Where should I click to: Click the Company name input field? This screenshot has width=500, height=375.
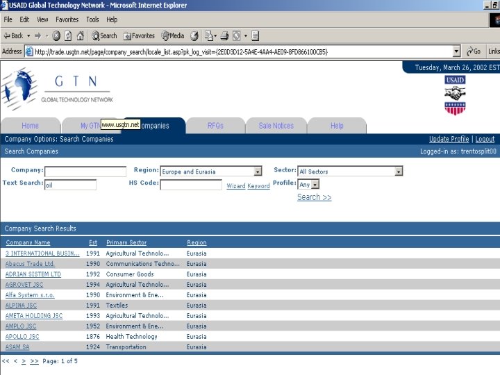85,172
